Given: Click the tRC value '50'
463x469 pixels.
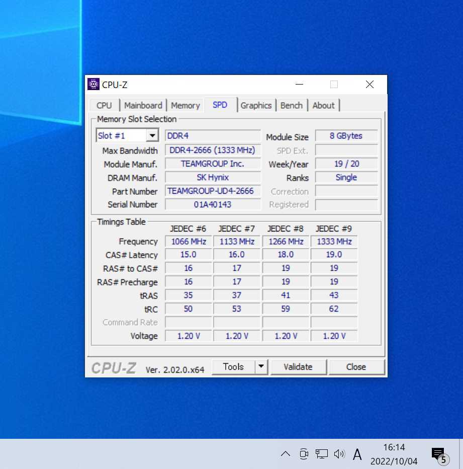Looking at the screenshot, I should point(189,308).
